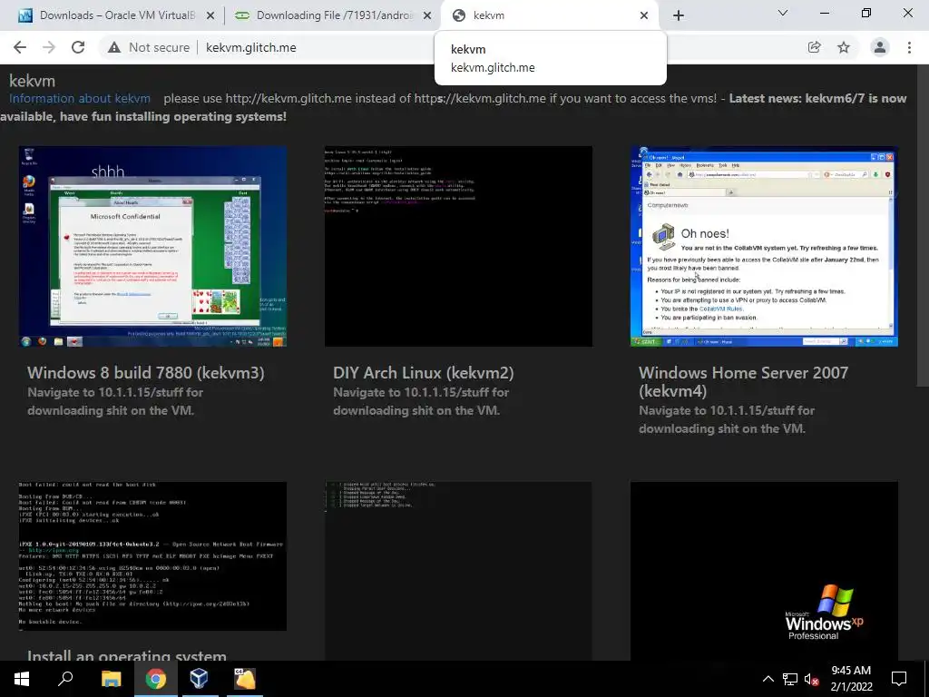This screenshot has width=929, height=697.
Task: Click the page's vertical scrollbar thumb
Action: pyautogui.click(x=923, y=225)
